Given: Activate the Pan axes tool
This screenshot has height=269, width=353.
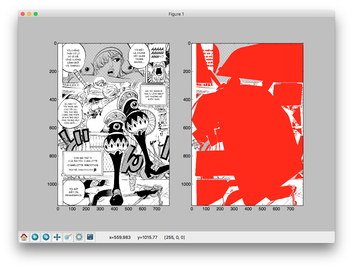Looking at the screenshot, I should (57, 237).
